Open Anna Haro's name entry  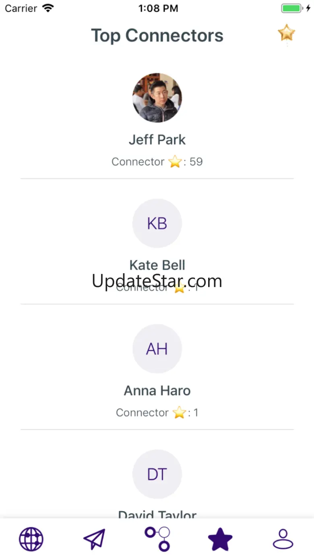tap(157, 391)
